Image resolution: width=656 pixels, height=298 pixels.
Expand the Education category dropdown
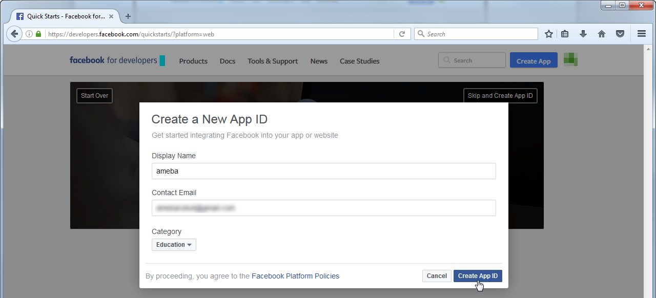(174, 245)
